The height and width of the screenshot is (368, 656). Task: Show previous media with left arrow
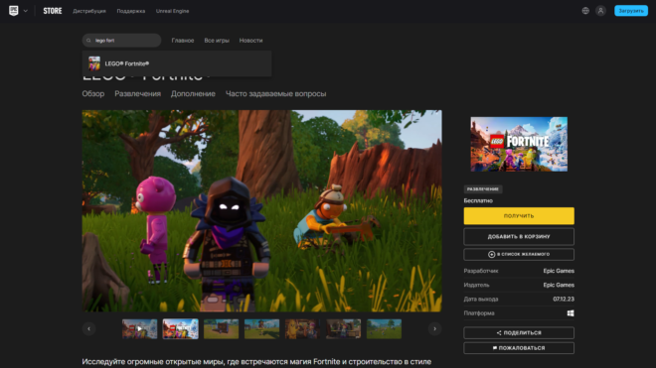coord(88,328)
